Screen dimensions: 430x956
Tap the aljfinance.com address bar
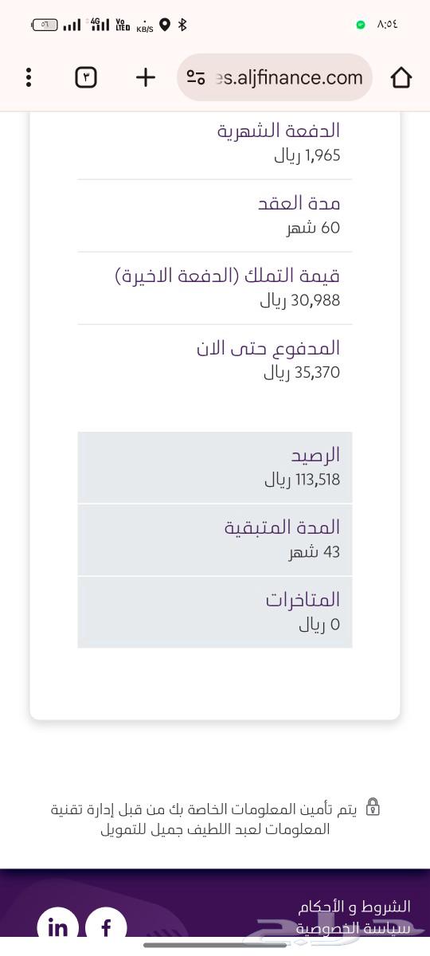click(275, 77)
